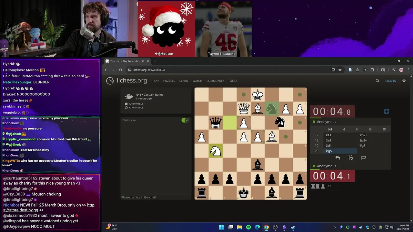This screenshot has height=232, width=413.
Task: Close the 'Your turn - Play Anon.' tab
Action: [148, 61]
